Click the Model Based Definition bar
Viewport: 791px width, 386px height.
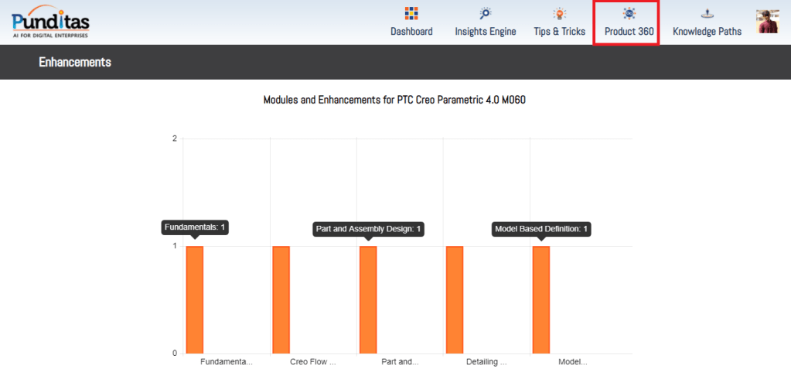pos(541,299)
